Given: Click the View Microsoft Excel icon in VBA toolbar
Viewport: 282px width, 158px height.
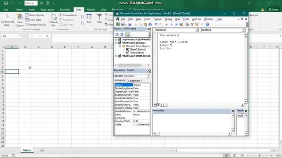Looking at the screenshot, I should (x=118, y=25).
